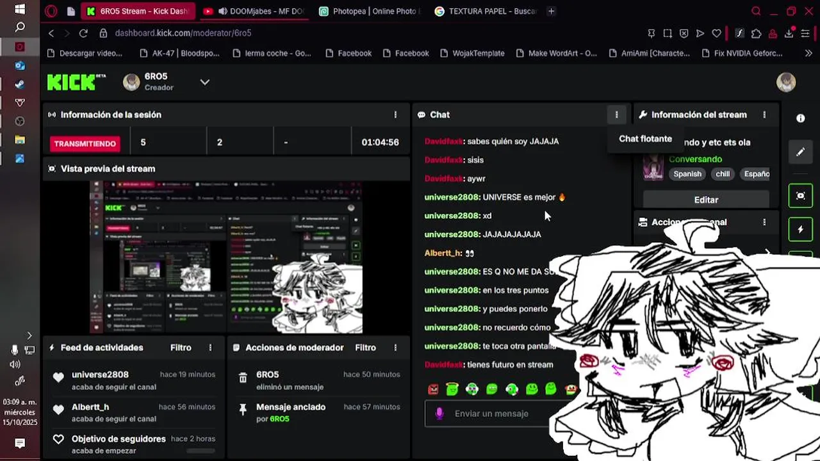
Task: Open the browser downloads icon
Action: coord(789,33)
